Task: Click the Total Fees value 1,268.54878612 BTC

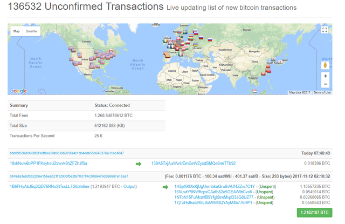Action: click(x=114, y=116)
